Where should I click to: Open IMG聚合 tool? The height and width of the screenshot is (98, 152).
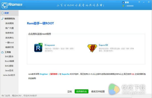click(x=9, y=57)
